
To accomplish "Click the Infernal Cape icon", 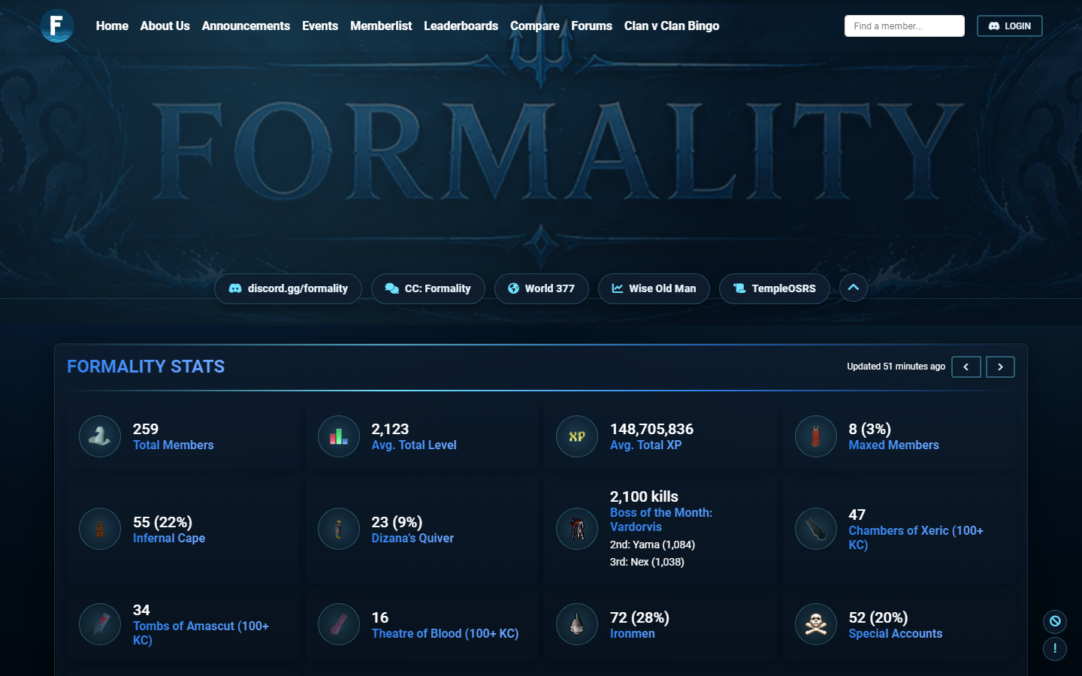I will (x=100, y=529).
